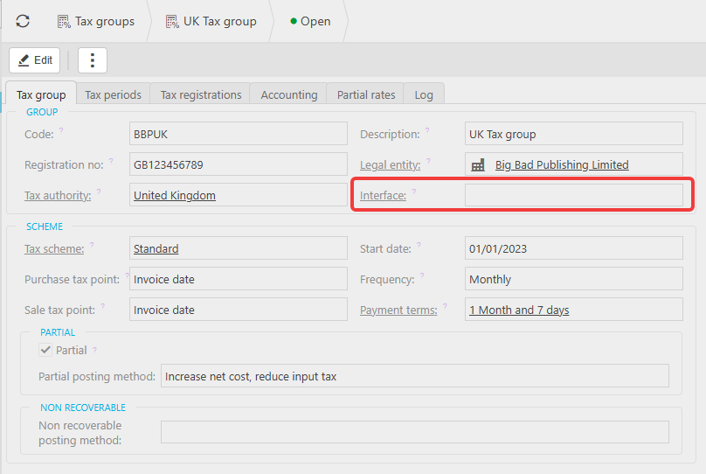706x474 pixels.
Task: Click the Description field UK Tax group
Action: (573, 134)
